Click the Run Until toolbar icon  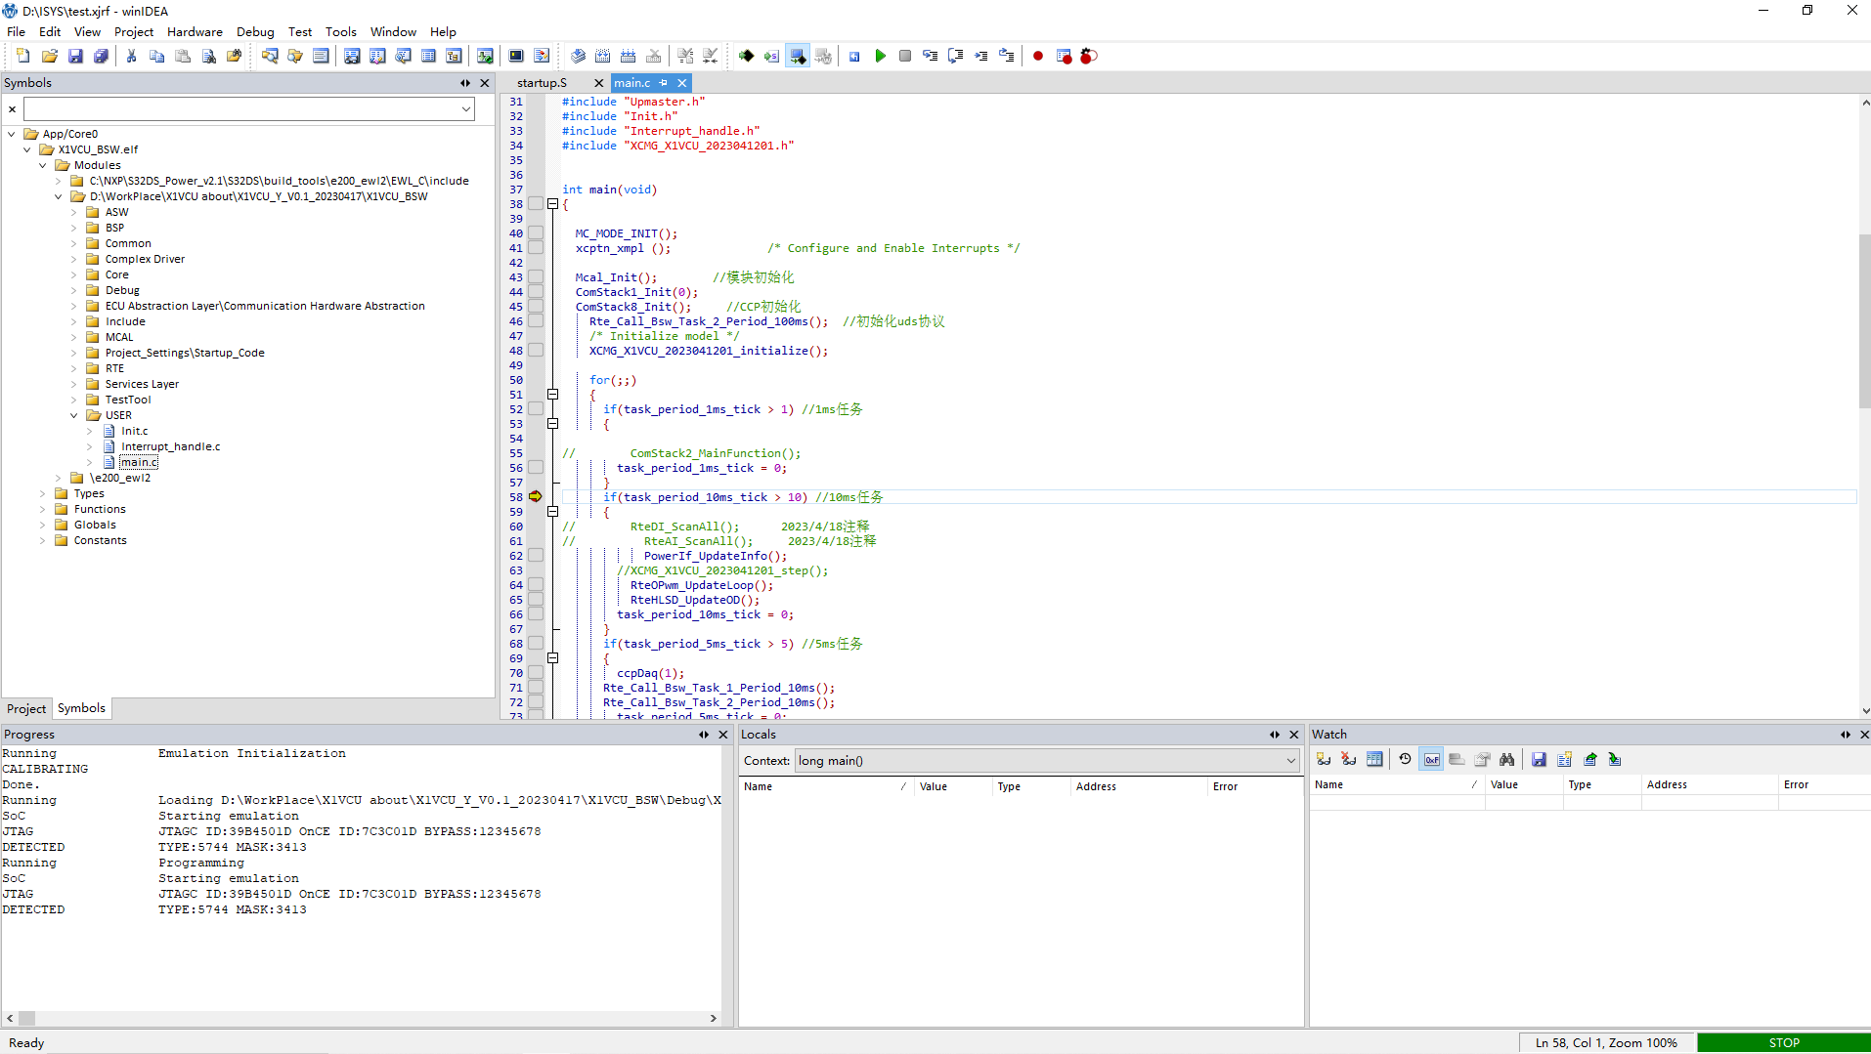[x=980, y=56]
